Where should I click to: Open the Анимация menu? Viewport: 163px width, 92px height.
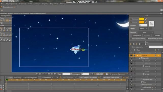[x=37, y=4]
